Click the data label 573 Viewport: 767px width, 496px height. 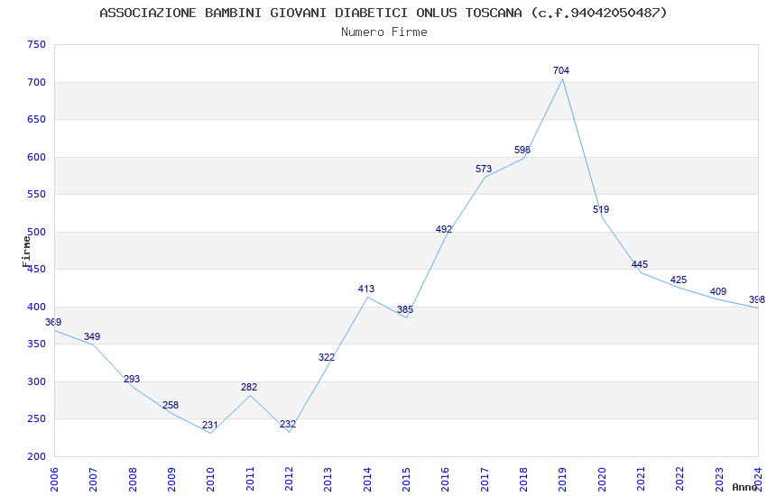[x=484, y=169]
